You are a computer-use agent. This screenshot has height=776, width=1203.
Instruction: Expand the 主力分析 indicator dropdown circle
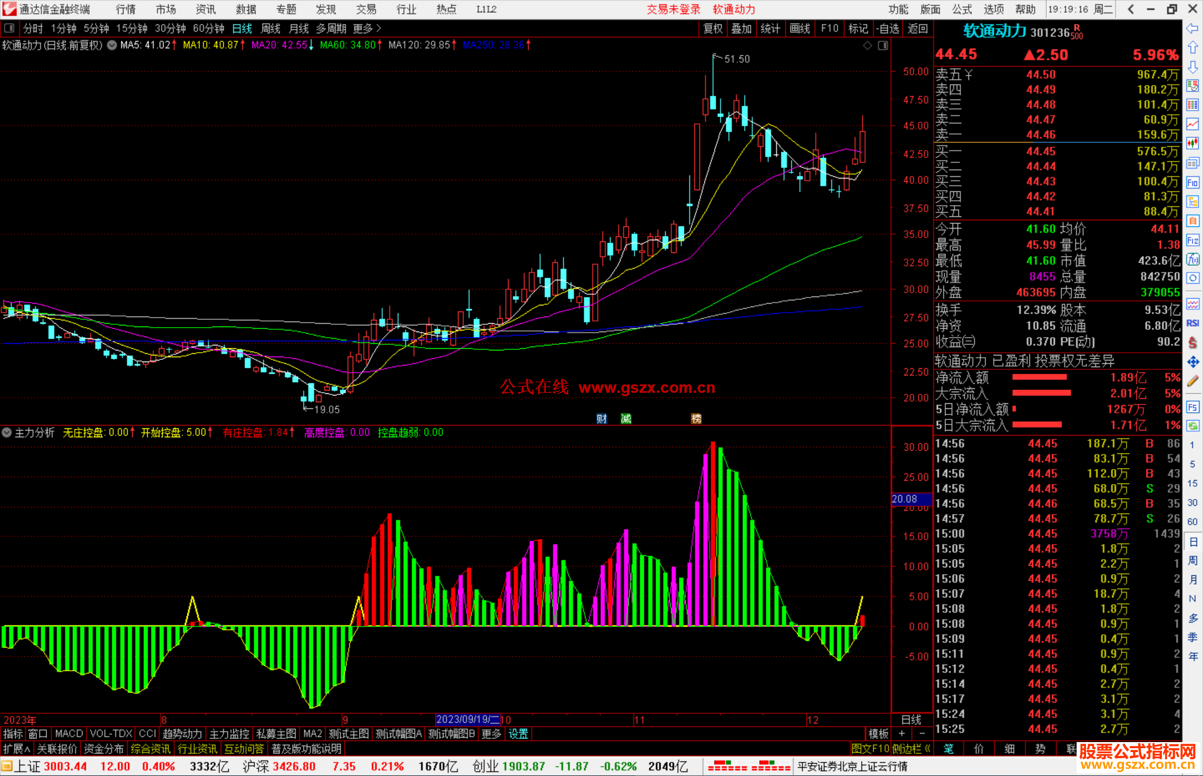[x=7, y=432]
